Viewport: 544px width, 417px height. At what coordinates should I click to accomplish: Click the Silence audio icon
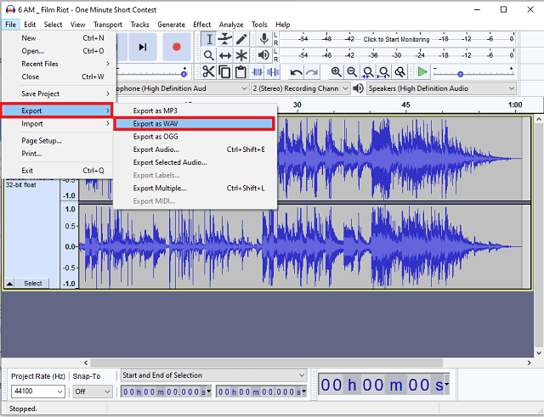(x=273, y=71)
